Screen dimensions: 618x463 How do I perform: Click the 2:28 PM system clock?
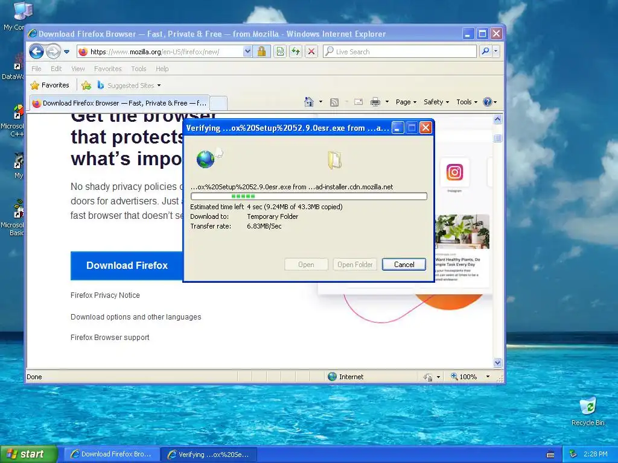click(x=596, y=455)
